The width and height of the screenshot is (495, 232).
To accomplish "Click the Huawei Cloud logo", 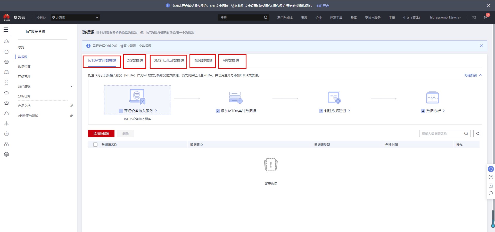I will [6, 17].
